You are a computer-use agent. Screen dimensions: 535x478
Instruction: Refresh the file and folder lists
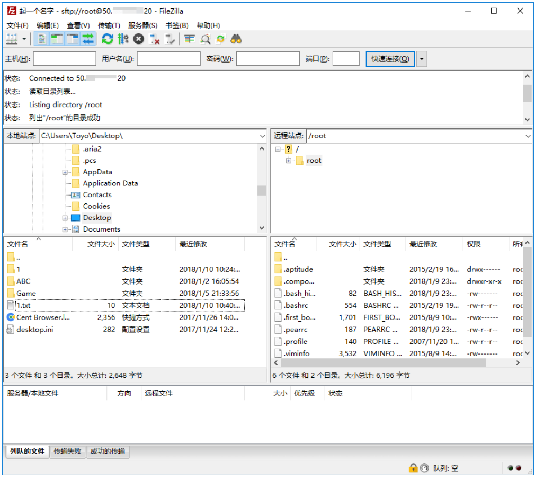pos(108,39)
